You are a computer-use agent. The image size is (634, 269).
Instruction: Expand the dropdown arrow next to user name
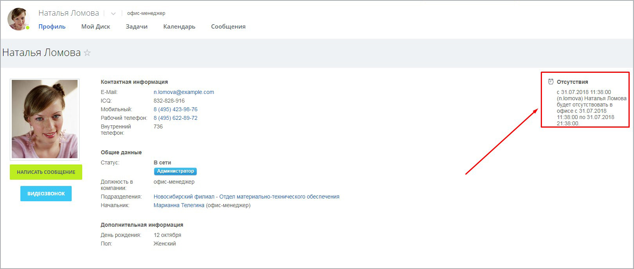click(x=113, y=14)
